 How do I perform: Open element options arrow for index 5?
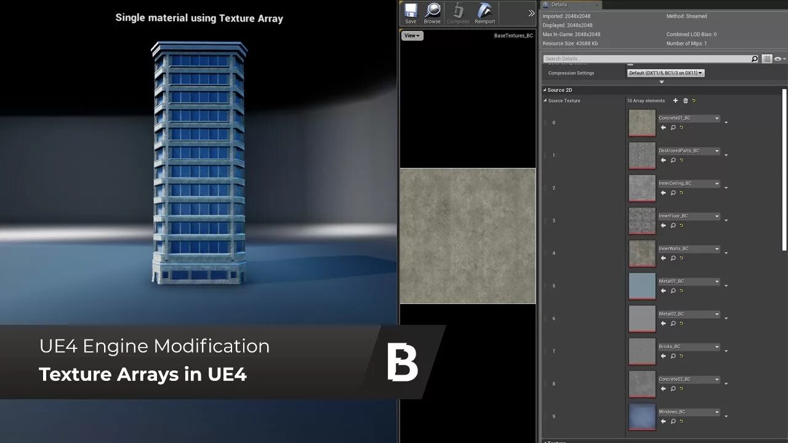(x=726, y=285)
